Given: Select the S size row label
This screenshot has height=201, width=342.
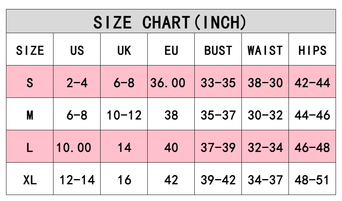Looking at the screenshot, I should tap(30, 82).
